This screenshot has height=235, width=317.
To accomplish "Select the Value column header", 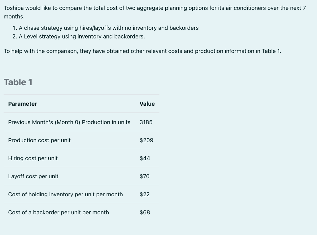I will 147,104.
